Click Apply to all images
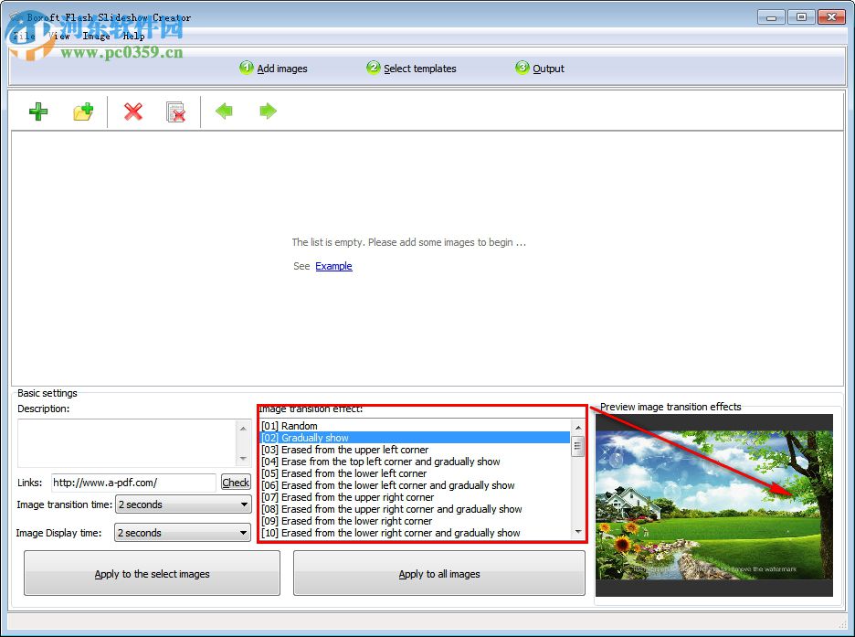The image size is (855, 637). point(438,572)
